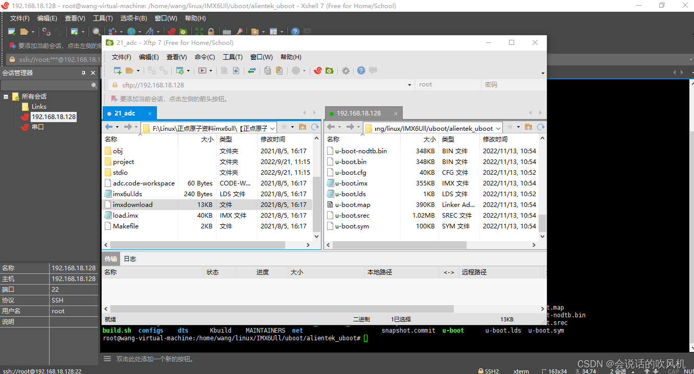
Task: Switch to the 日志 tab
Action: (130, 259)
